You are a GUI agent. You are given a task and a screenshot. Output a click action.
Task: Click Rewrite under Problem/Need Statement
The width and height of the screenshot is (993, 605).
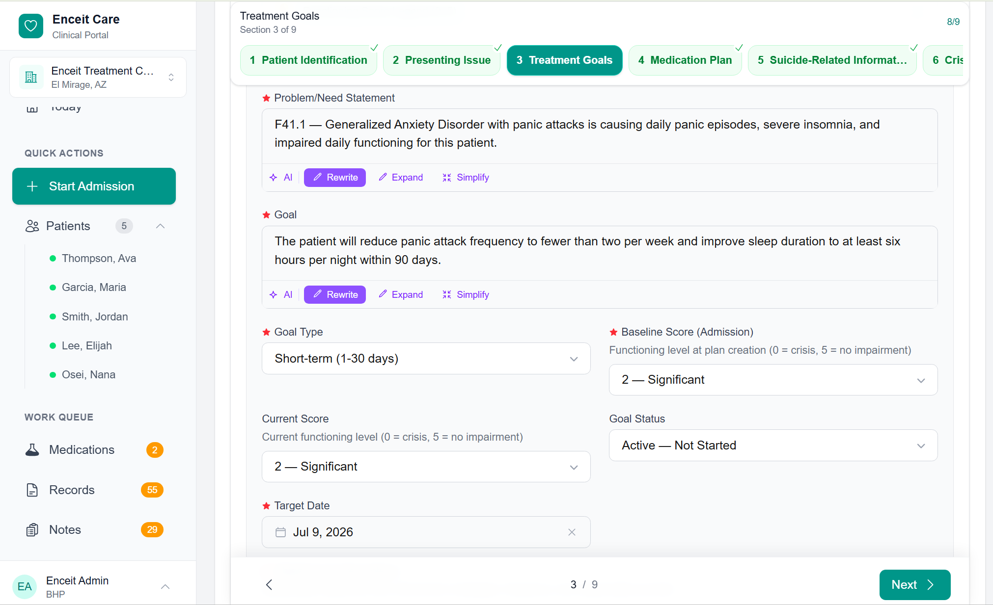point(335,178)
